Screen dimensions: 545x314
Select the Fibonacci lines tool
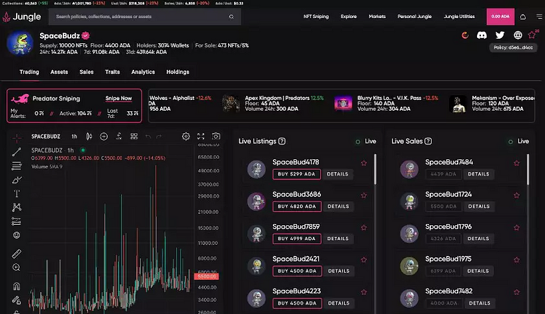click(x=16, y=166)
